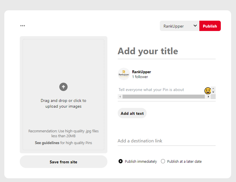236x182 pixels.
Task: Click the Add a destination link field
Action: click(x=167, y=141)
